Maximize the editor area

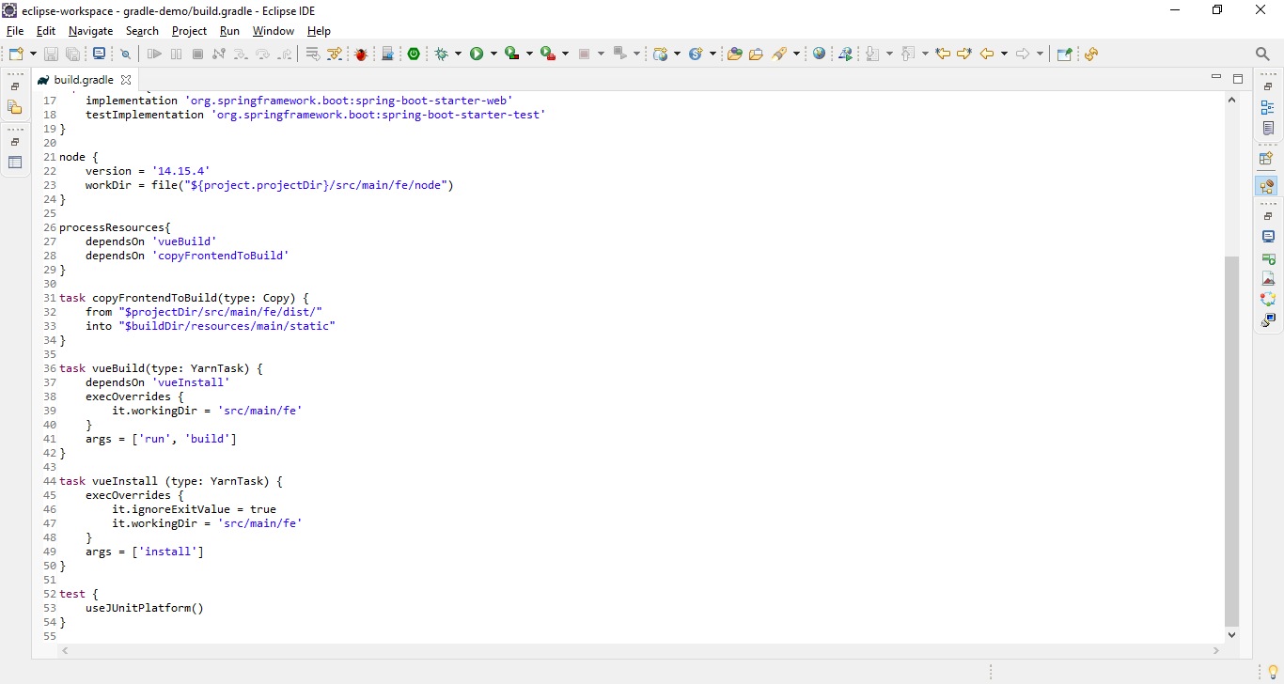click(1238, 79)
